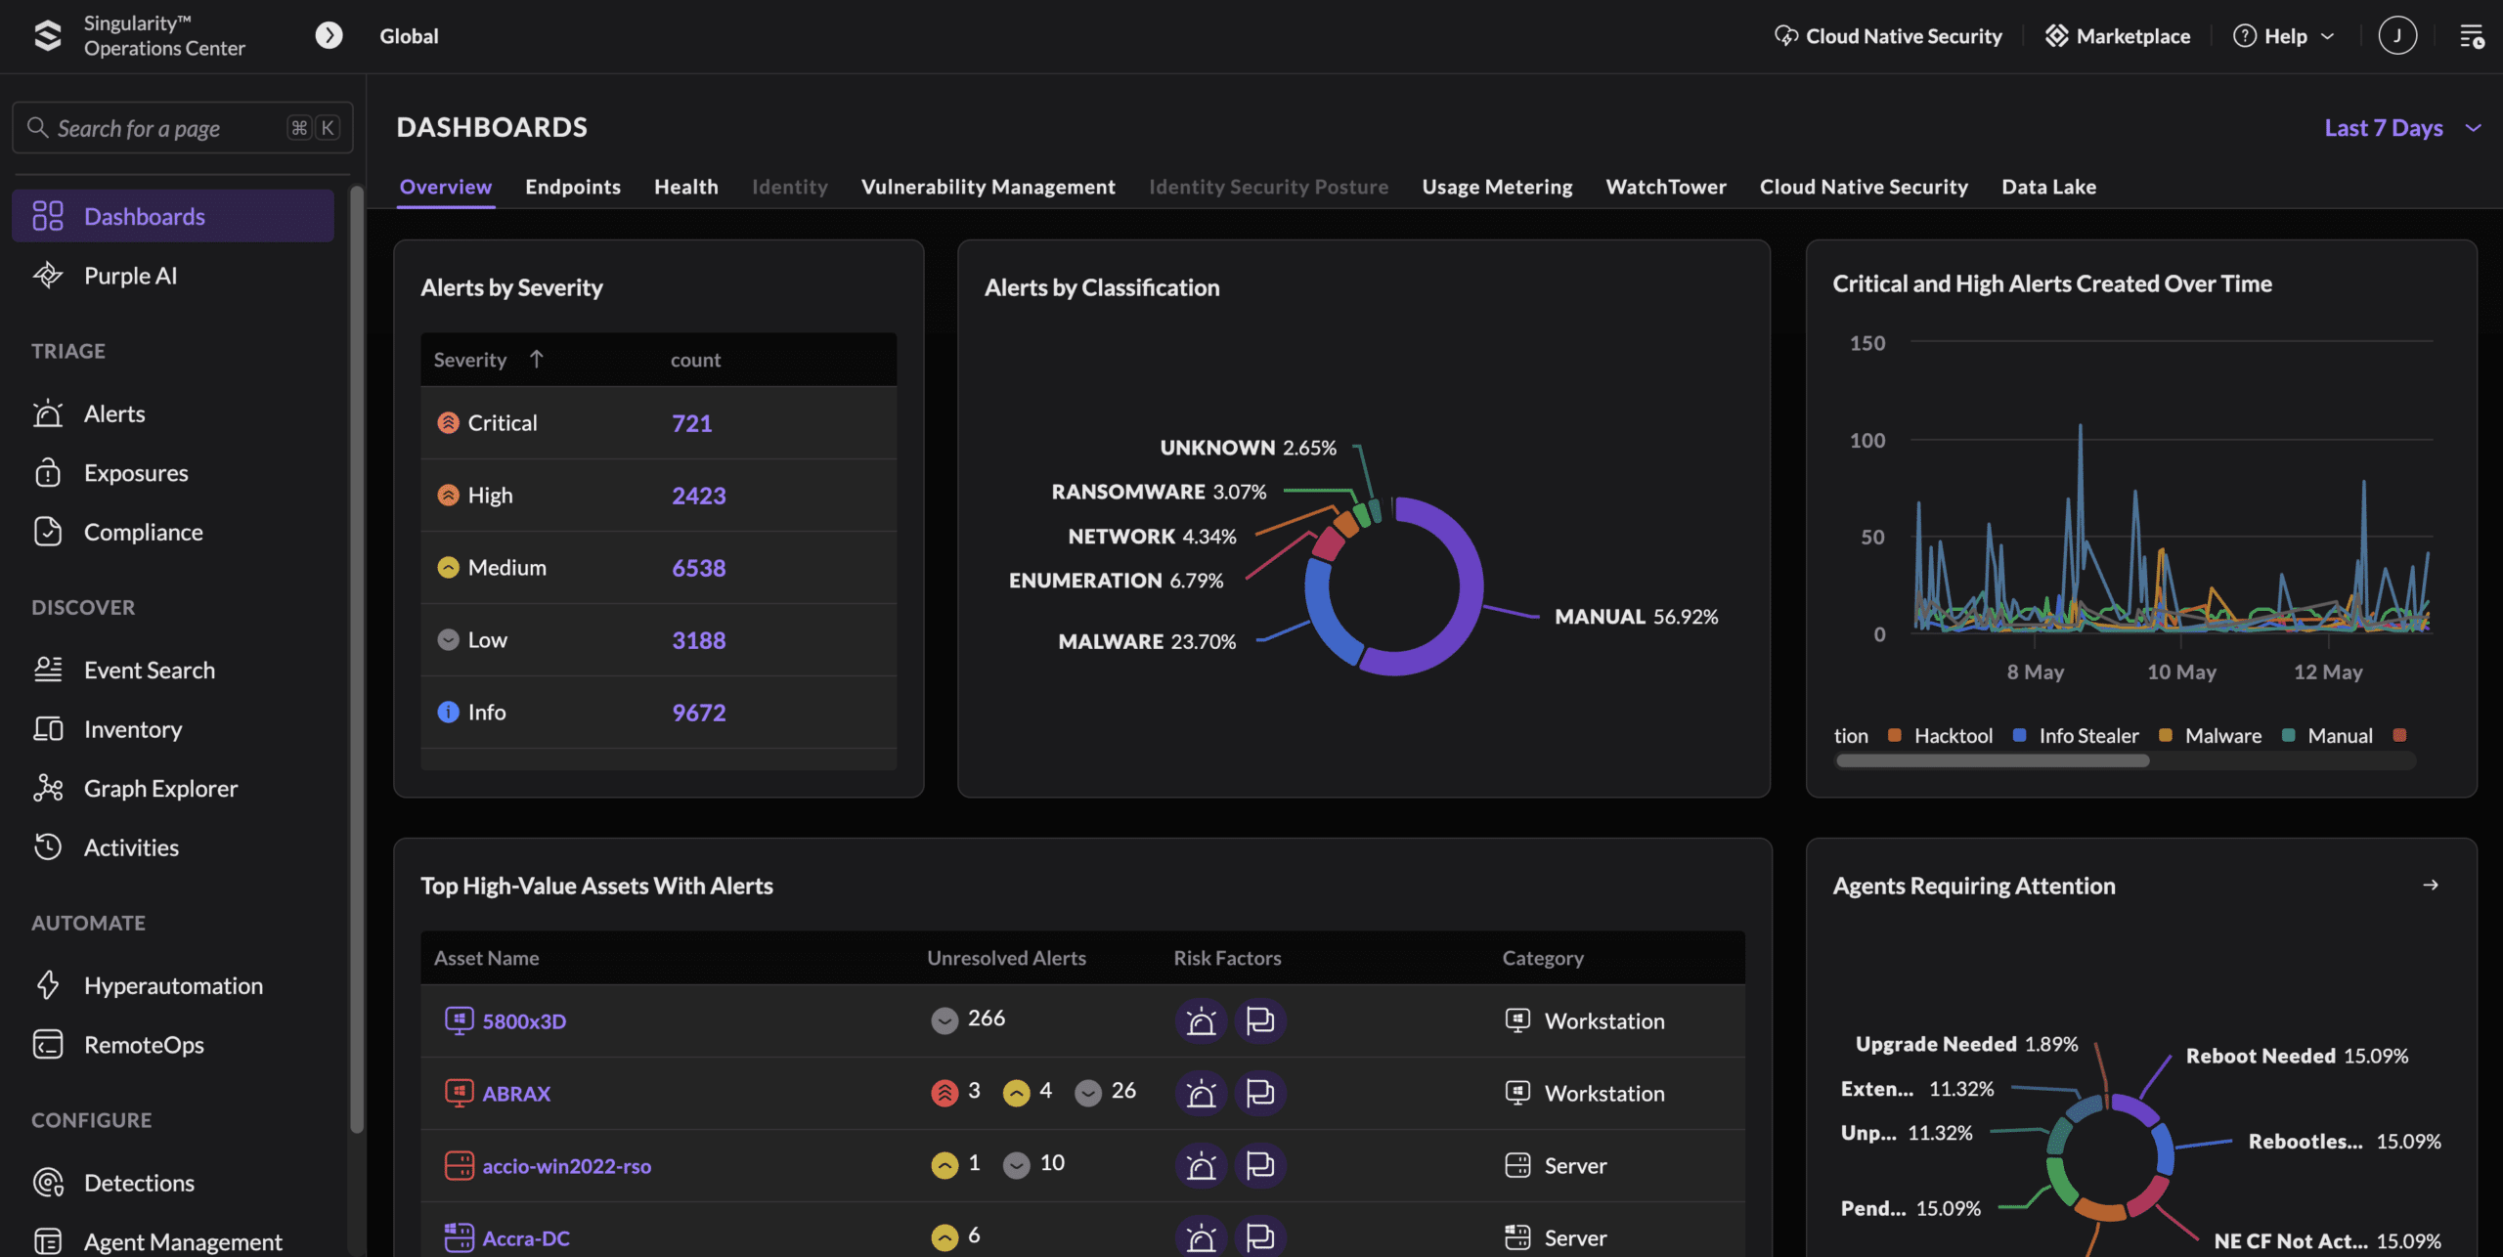
Task: Click the MALWARE 23.70% donut label
Action: tap(1146, 641)
